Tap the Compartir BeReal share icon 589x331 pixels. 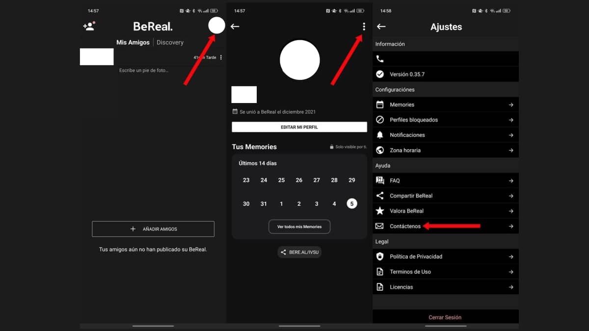click(x=380, y=196)
